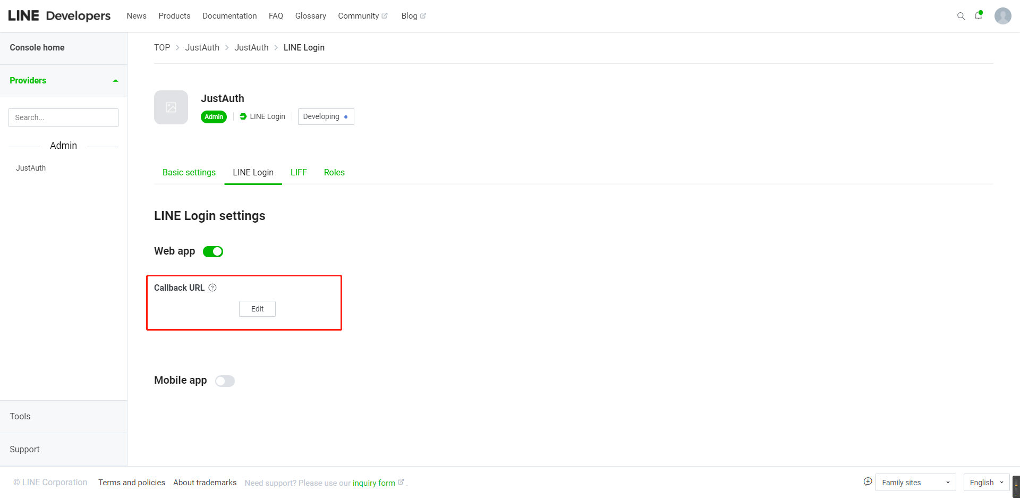Open Products in the top navigation
This screenshot has height=498, width=1020.
click(174, 16)
